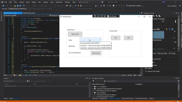Image resolution: width=182 pixels, height=102 pixels.
Task: Click the Hot Reload check icon
Action: 108,16
